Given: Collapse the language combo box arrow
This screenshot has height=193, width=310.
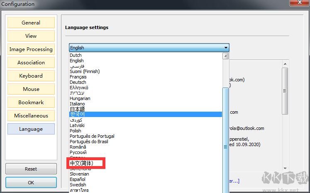Looking at the screenshot, I should tap(226, 48).
